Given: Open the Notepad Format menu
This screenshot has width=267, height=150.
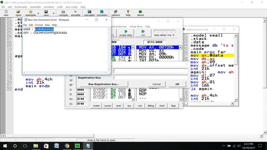Looking at the screenshot, I should [x=39, y=25].
